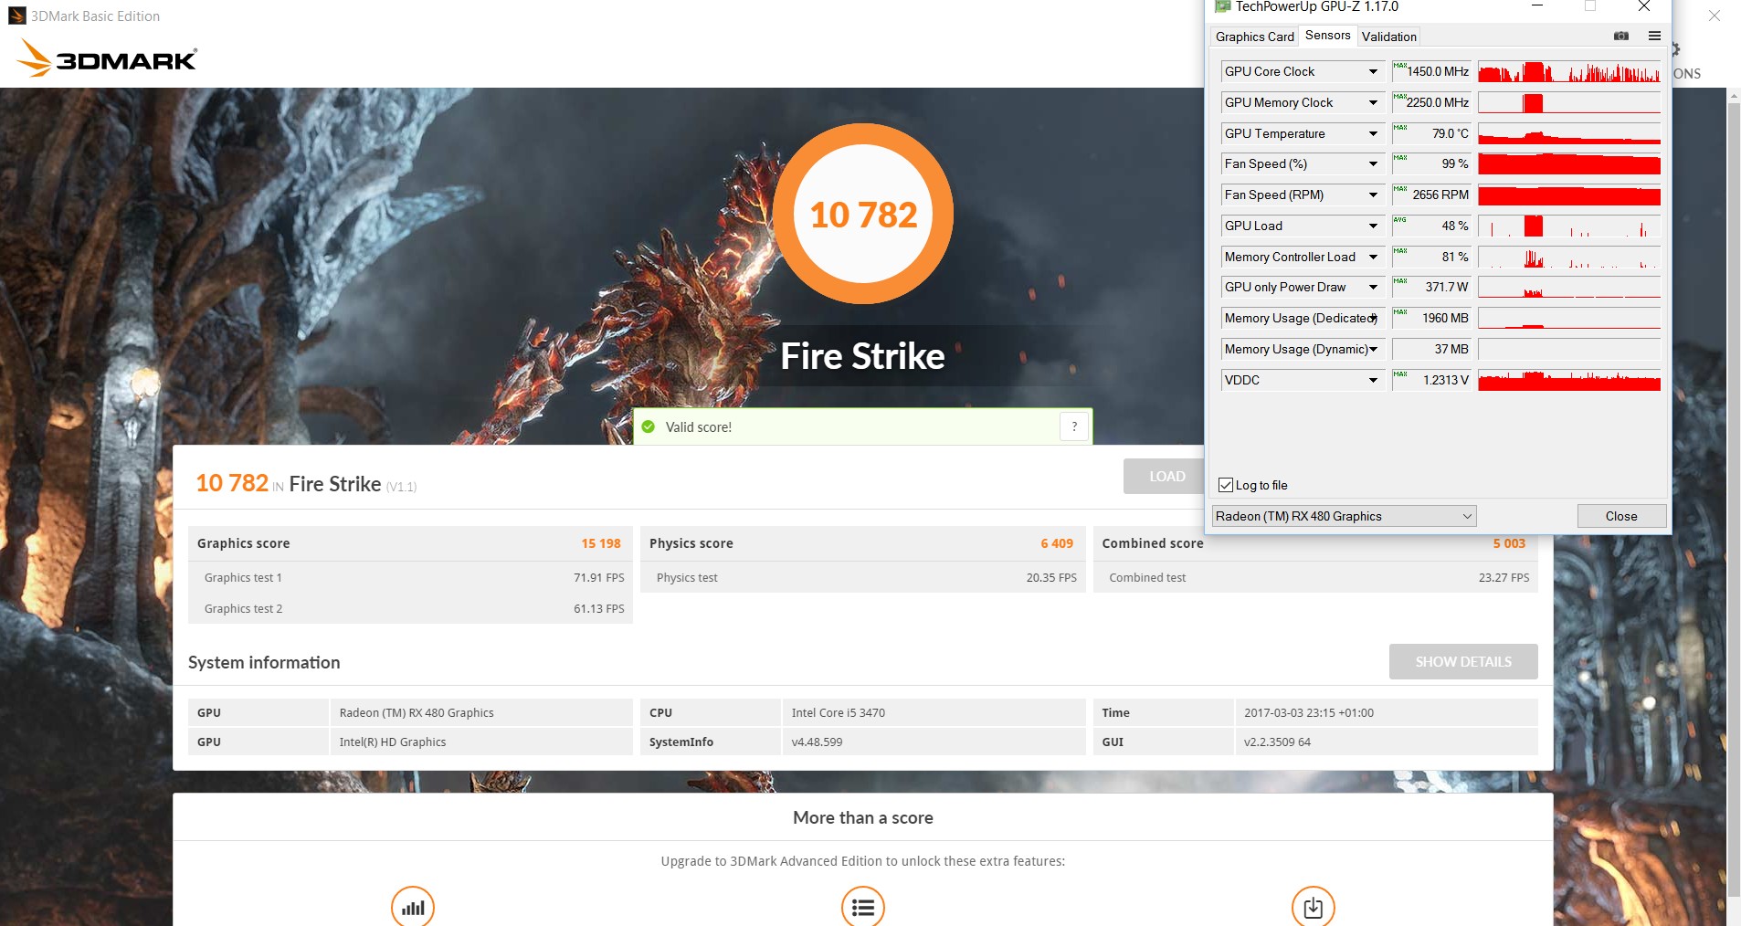Click 3DMark Basic Edition title bar icon
This screenshot has height=926, width=1741.
pyautogui.click(x=17, y=16)
